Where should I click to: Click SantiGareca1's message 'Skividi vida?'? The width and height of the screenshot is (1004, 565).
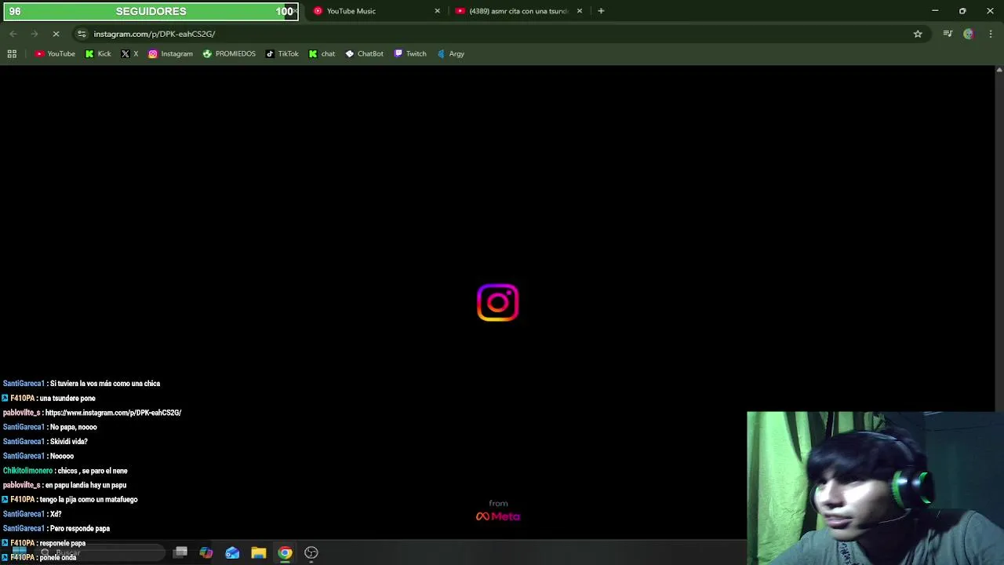pos(68,442)
